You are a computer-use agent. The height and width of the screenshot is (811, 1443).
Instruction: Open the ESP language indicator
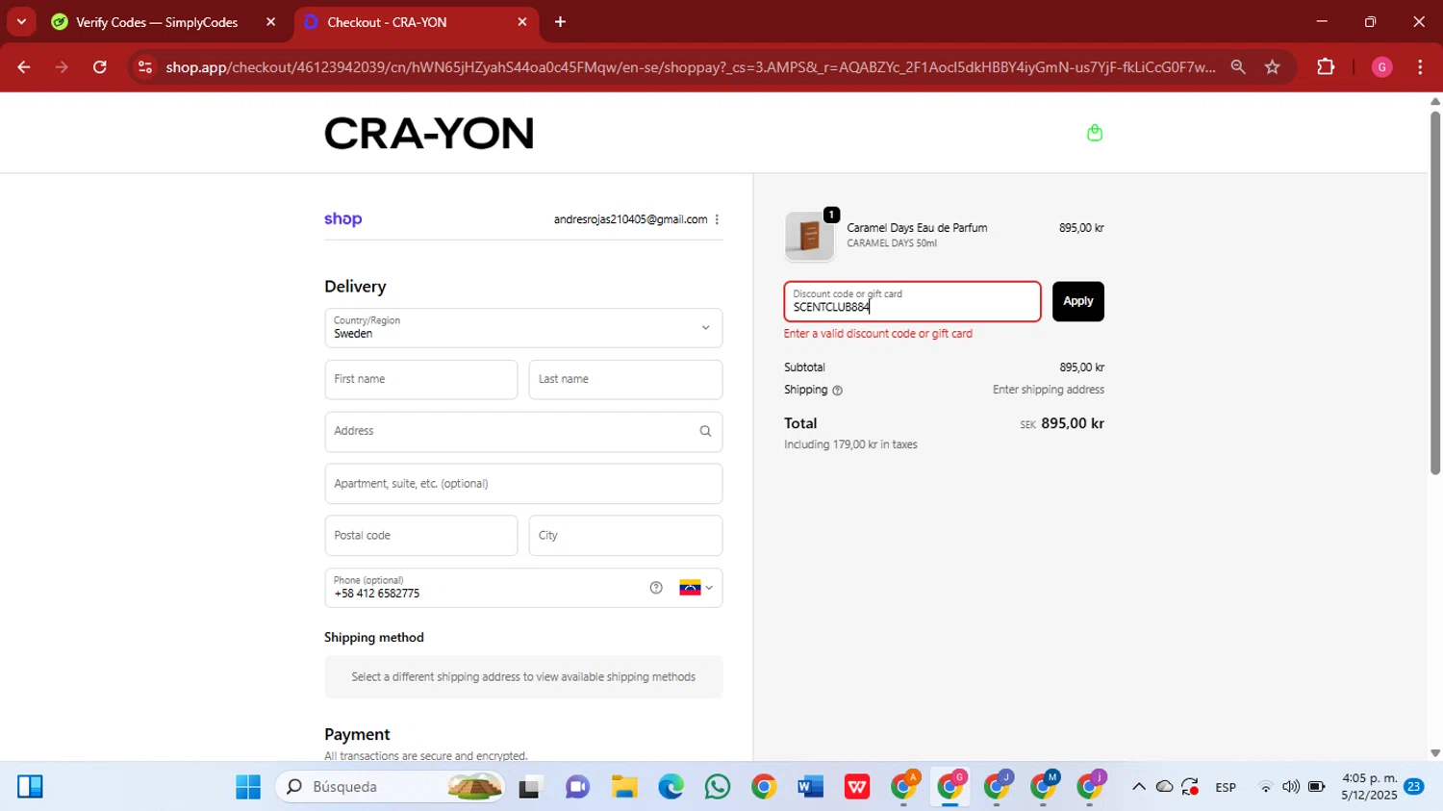(1226, 787)
